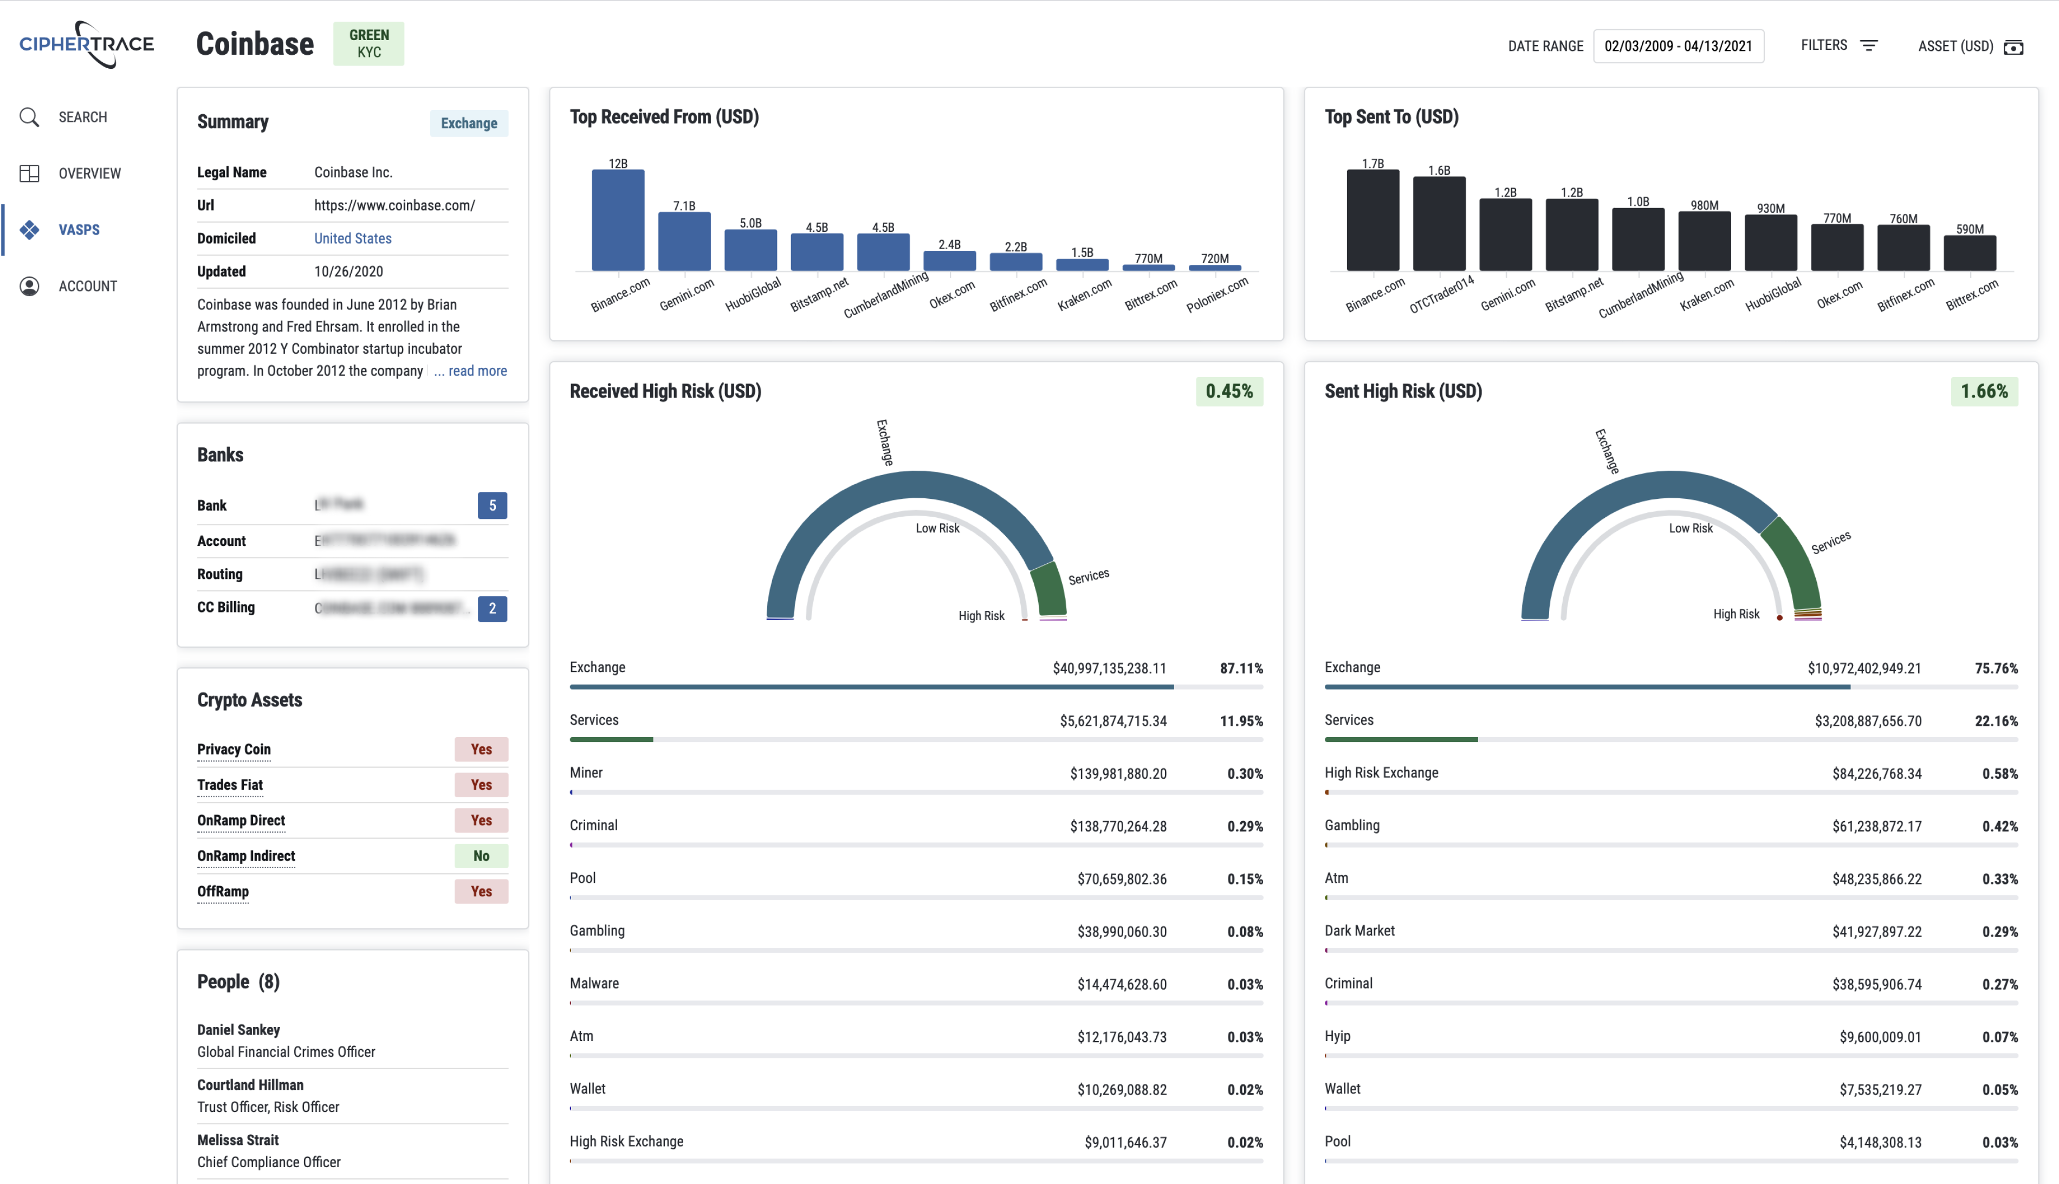Click the Search magnifier icon
This screenshot has height=1184, width=2059.
click(x=29, y=117)
